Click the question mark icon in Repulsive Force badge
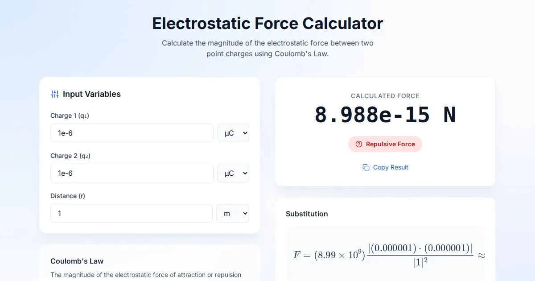The image size is (535, 281). tap(359, 144)
